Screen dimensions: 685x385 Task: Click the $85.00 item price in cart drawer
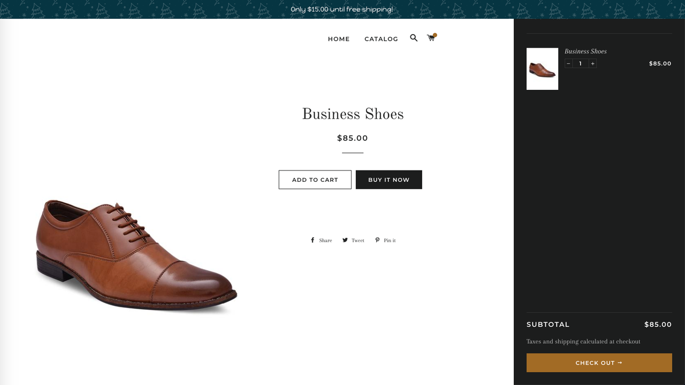(x=660, y=64)
